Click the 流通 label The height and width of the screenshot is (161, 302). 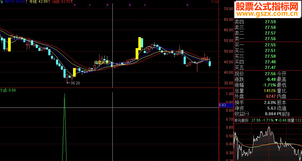(x=282, y=108)
